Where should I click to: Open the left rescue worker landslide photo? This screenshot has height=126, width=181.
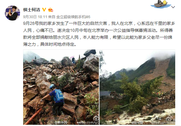tap(61, 87)
